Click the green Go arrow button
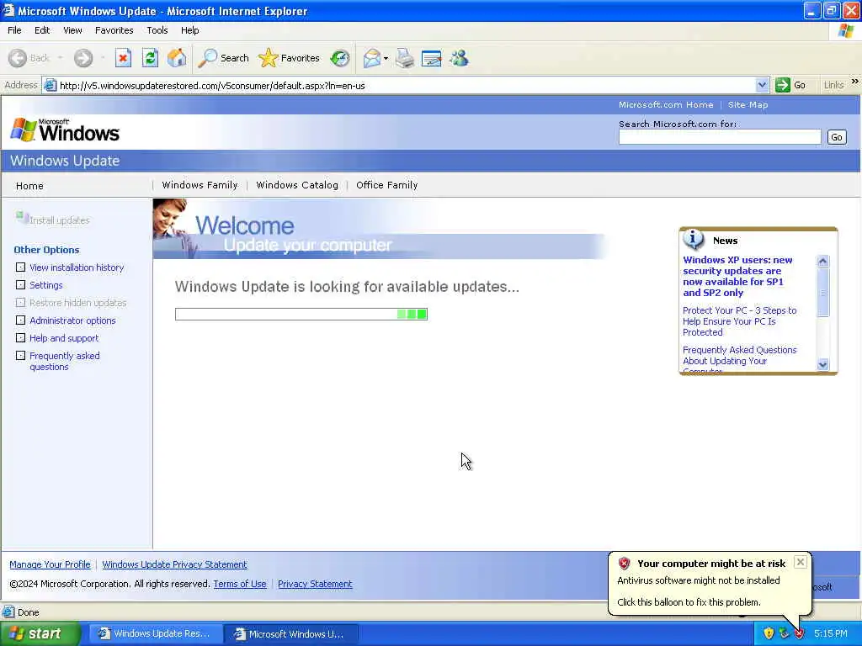Image resolution: width=862 pixels, height=646 pixels. [x=782, y=85]
